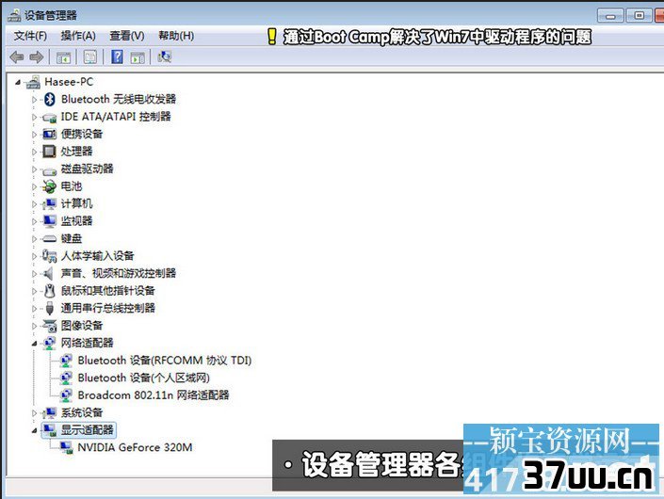Maximize the Device Manager window
The image size is (664, 499).
point(639,16)
